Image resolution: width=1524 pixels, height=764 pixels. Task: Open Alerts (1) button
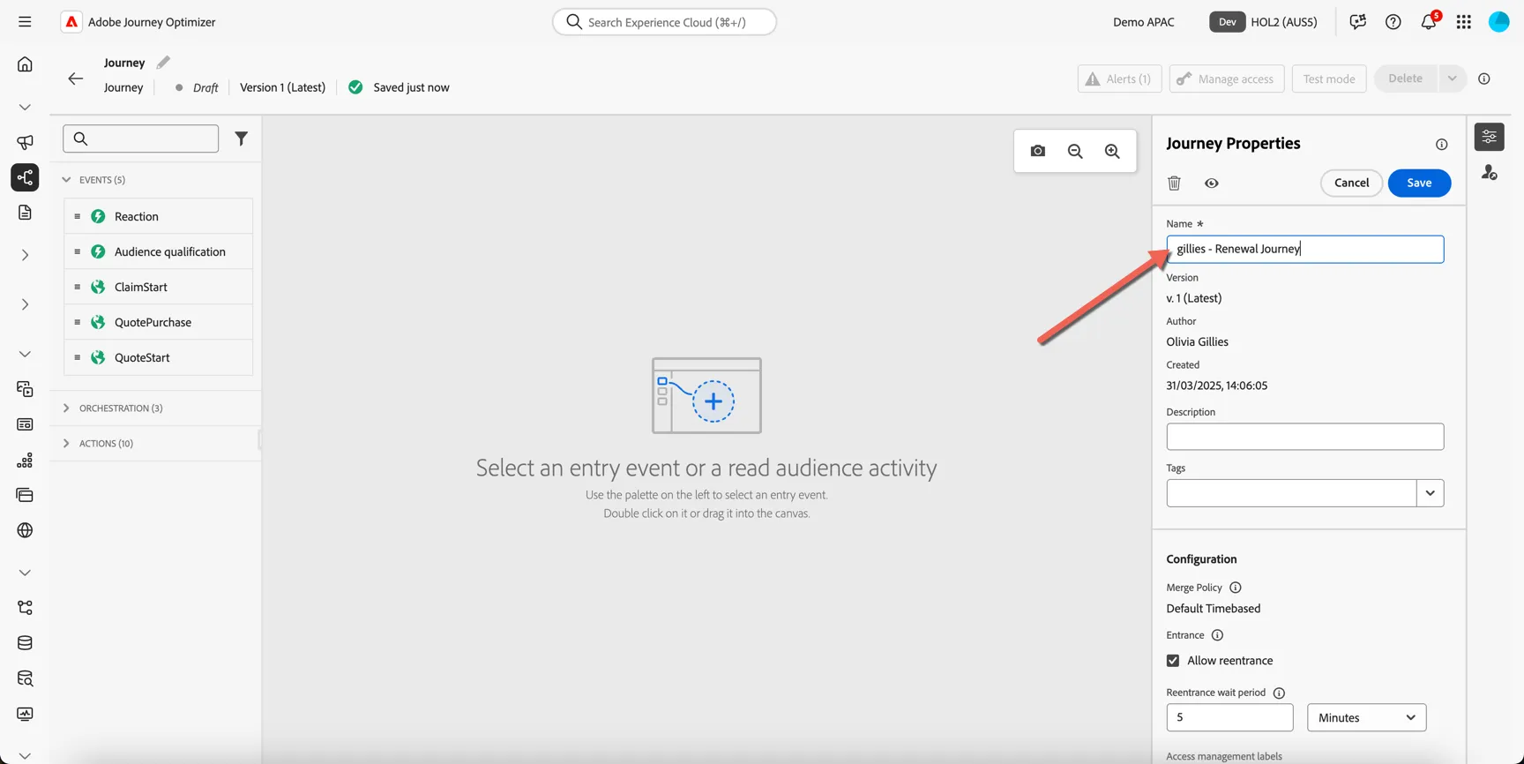(x=1119, y=79)
